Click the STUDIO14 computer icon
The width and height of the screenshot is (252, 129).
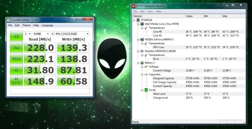(x=138, y=20)
